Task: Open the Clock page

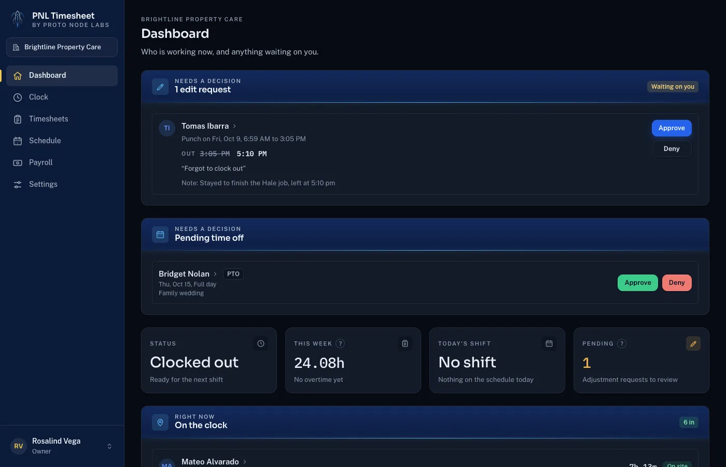Action: click(x=62, y=97)
